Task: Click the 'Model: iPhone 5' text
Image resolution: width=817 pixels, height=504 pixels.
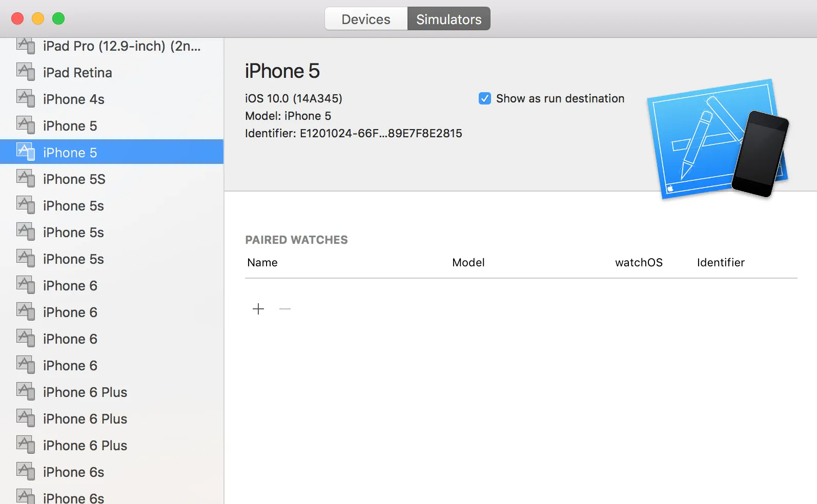Action: [x=288, y=116]
